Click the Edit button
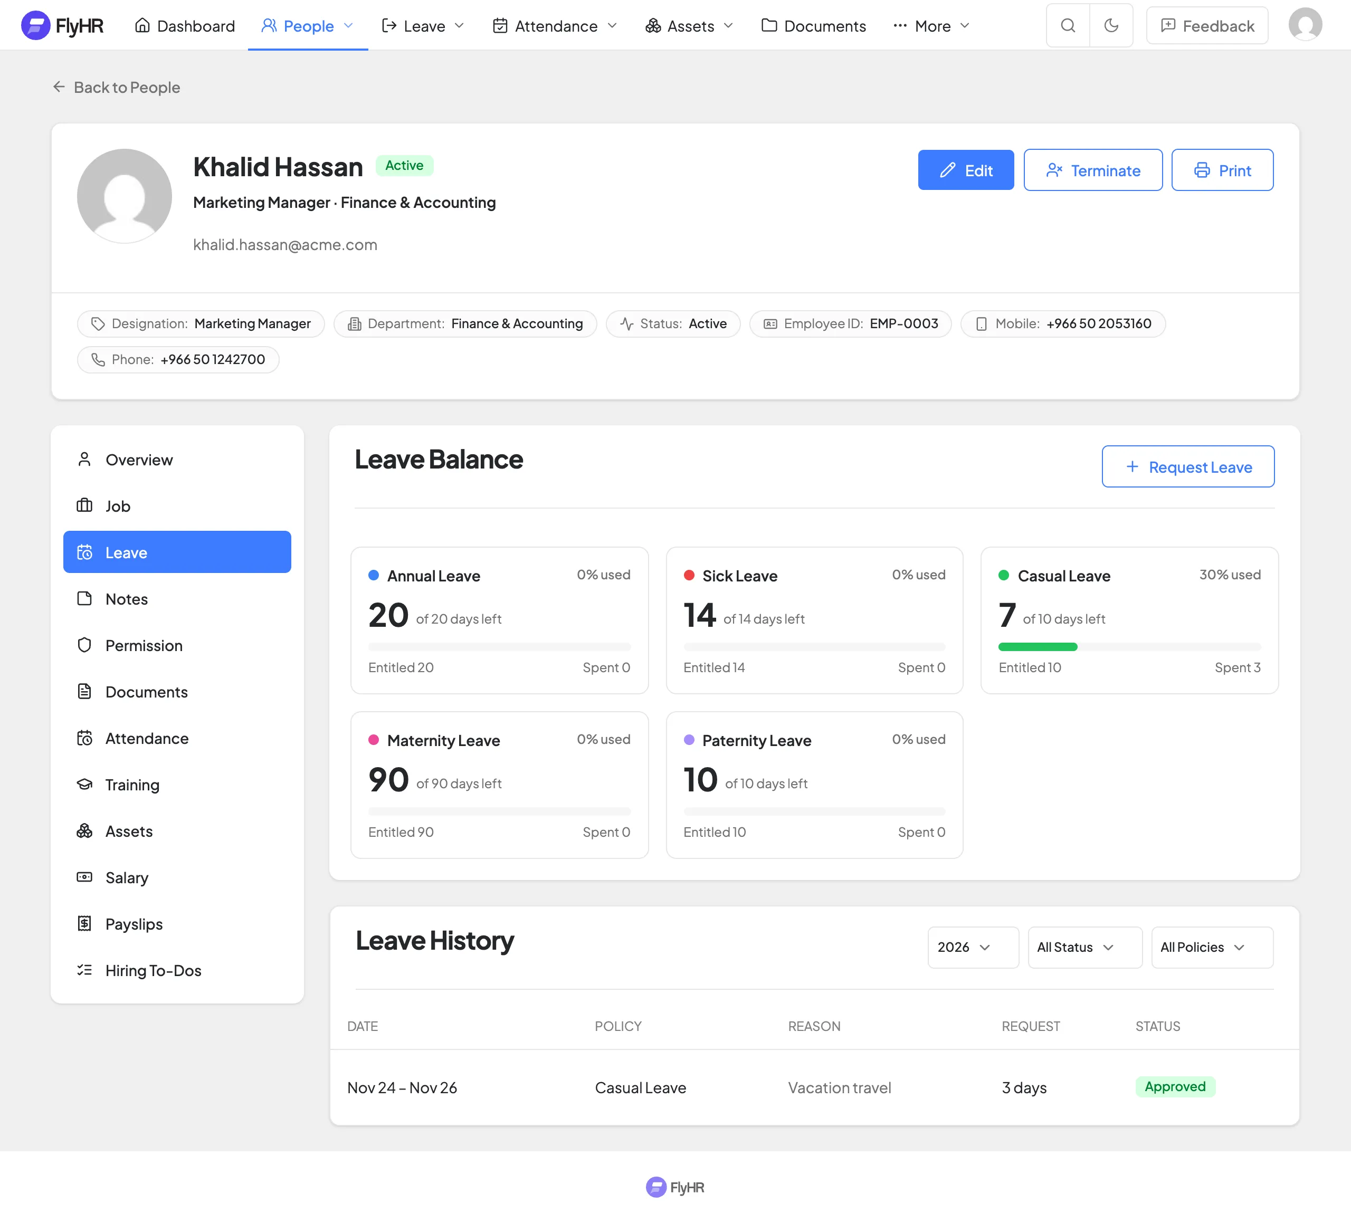 pyautogui.click(x=966, y=170)
